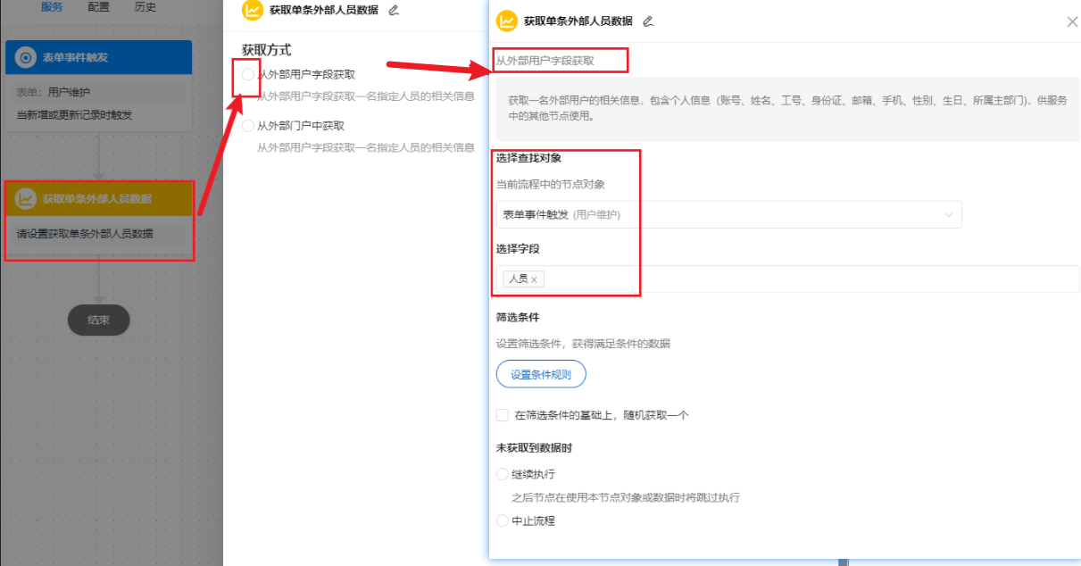The image size is (1081, 566).
Task: Click the 设置条件规则 button
Action: click(541, 374)
